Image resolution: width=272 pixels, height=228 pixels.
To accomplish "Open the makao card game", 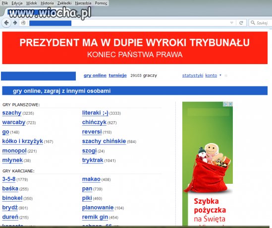I will pyautogui.click(x=91, y=179).
